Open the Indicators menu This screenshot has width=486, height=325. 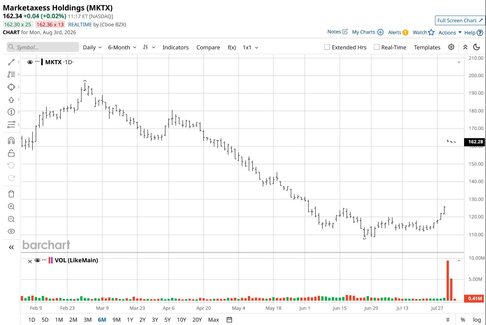point(175,47)
